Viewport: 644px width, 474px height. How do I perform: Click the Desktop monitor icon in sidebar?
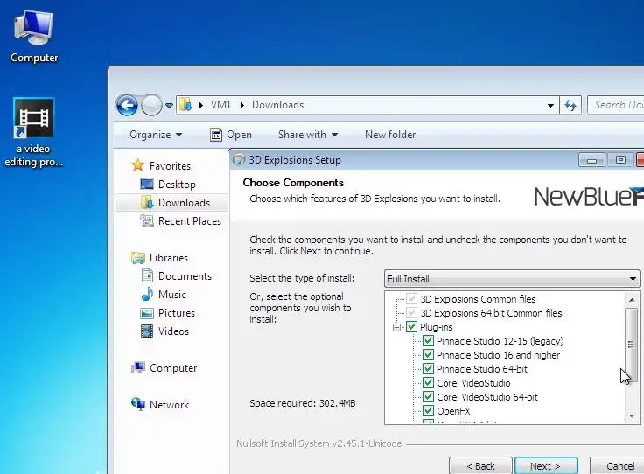point(147,184)
